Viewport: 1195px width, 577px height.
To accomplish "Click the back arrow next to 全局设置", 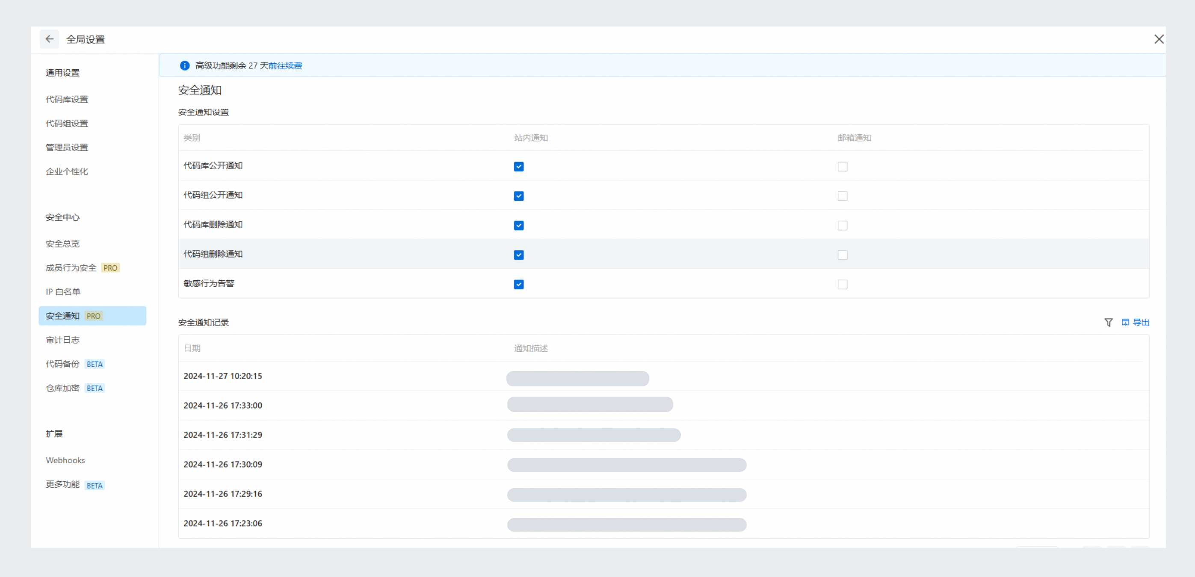I will (50, 39).
